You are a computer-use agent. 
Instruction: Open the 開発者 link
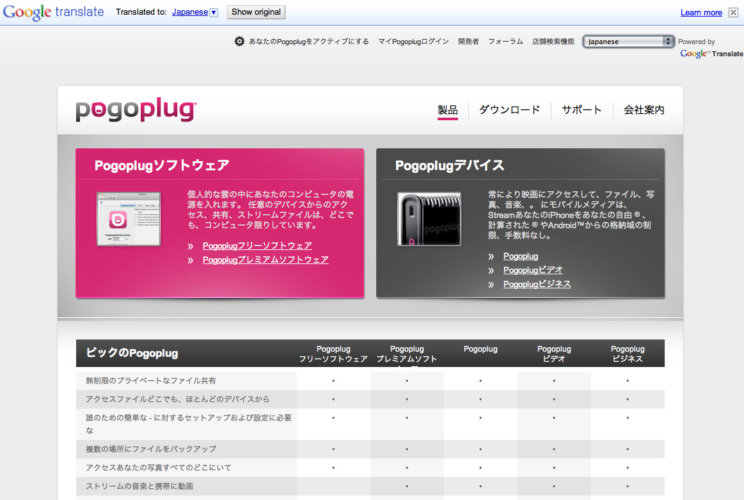468,42
